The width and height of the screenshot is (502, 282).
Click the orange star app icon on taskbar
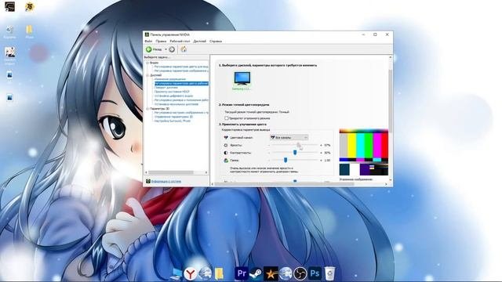(271, 273)
